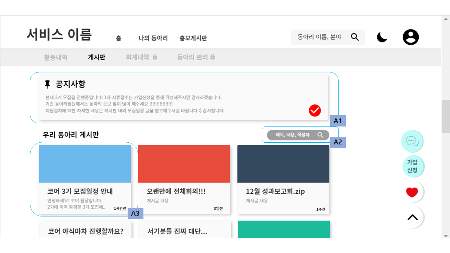Click lock icon next to 동아리 관리

[212, 57]
